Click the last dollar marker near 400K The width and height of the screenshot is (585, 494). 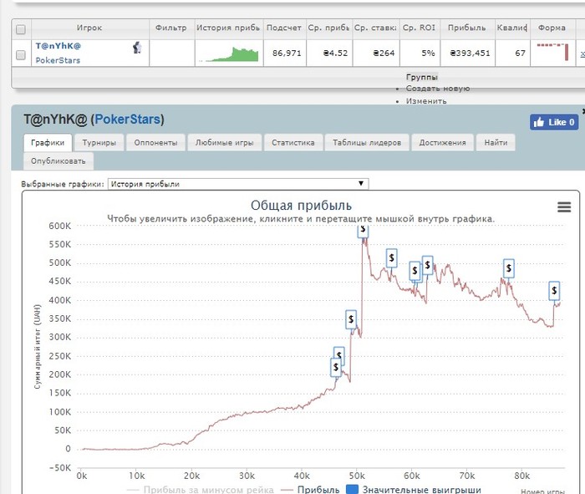click(554, 291)
